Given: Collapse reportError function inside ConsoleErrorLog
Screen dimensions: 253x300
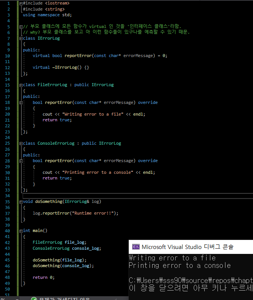Looking at the screenshot, I should click(21, 161).
